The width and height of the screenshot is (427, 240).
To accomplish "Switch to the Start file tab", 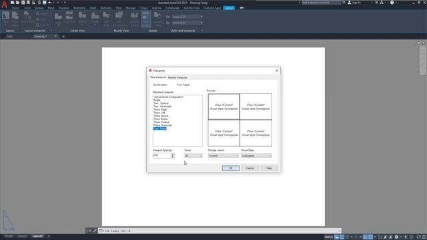I will pos(10,36).
